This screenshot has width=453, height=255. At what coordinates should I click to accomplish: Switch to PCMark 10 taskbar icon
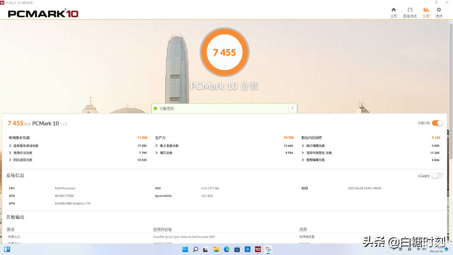tap(258, 249)
